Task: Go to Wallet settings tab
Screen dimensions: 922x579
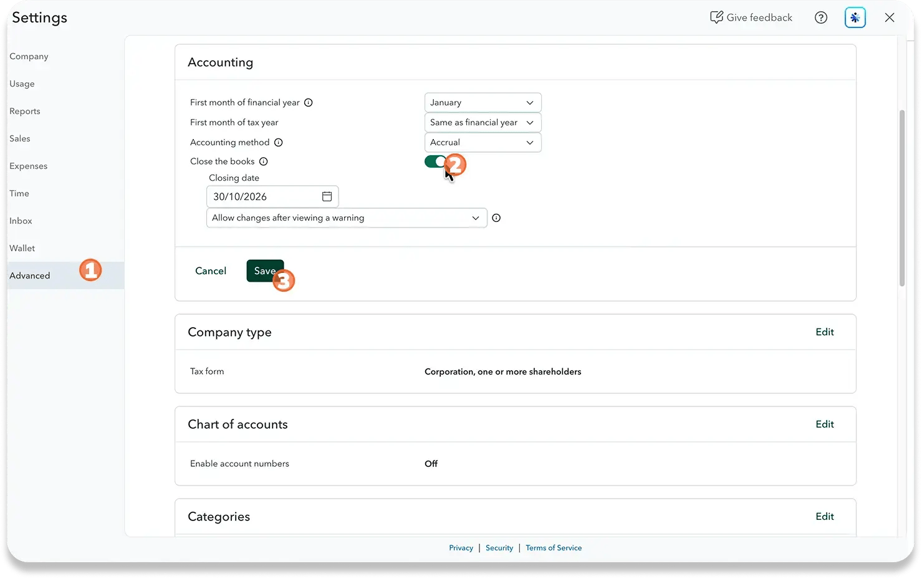Action: (x=22, y=248)
